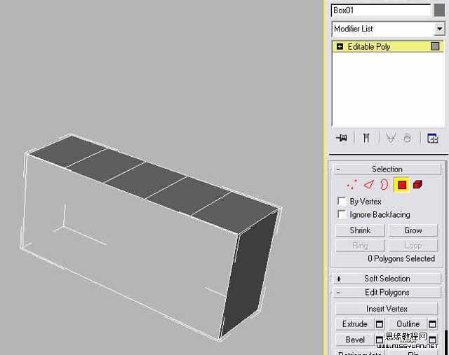Image resolution: width=449 pixels, height=355 pixels.
Task: Click the Pin Stack icon
Action: (342, 138)
